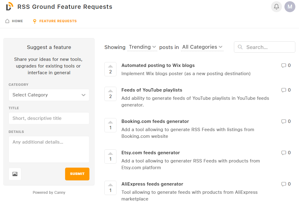
Task: Open the Etsy.com feeds generator post
Action: 151,153
